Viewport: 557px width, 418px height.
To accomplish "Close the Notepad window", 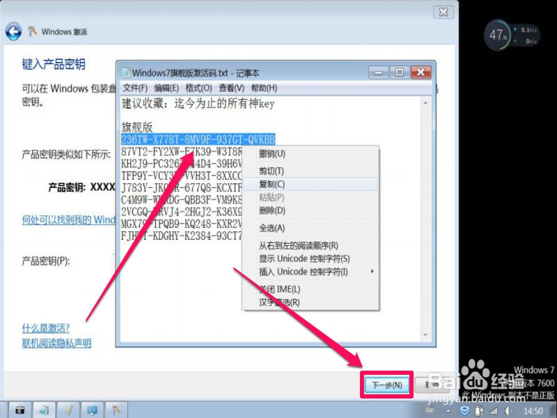I will (x=421, y=72).
